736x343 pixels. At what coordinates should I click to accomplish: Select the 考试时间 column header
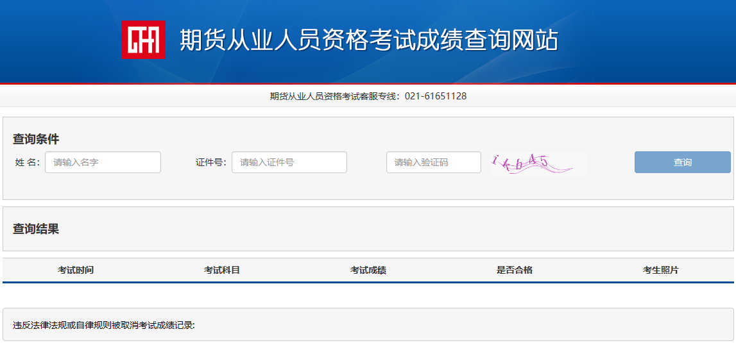76,270
